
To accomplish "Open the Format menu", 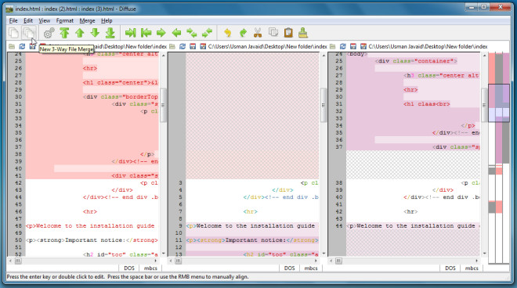I will (x=64, y=20).
